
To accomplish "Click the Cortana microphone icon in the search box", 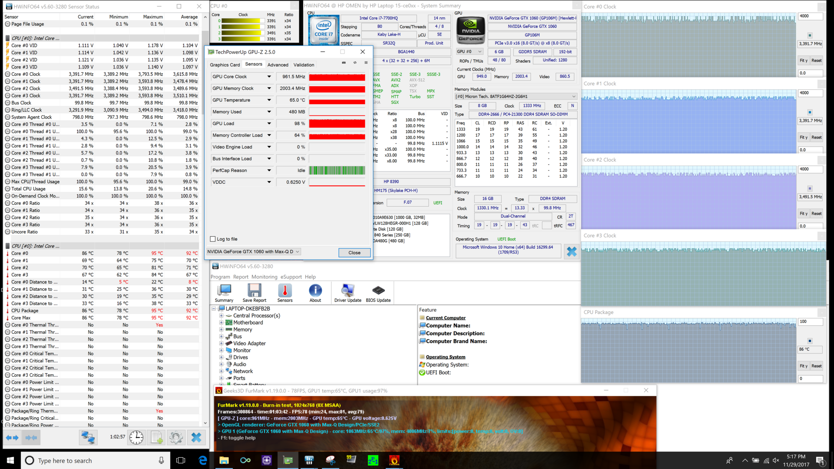I will [x=162, y=460].
